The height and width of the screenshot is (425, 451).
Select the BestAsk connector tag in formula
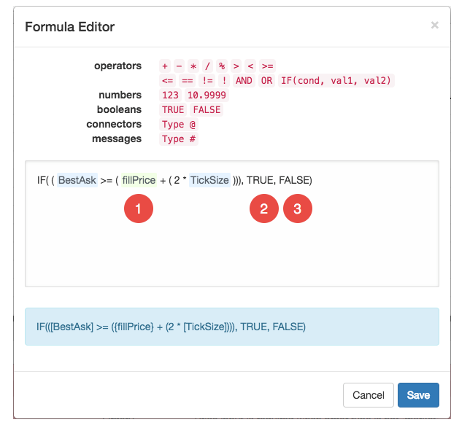pyautogui.click(x=77, y=180)
